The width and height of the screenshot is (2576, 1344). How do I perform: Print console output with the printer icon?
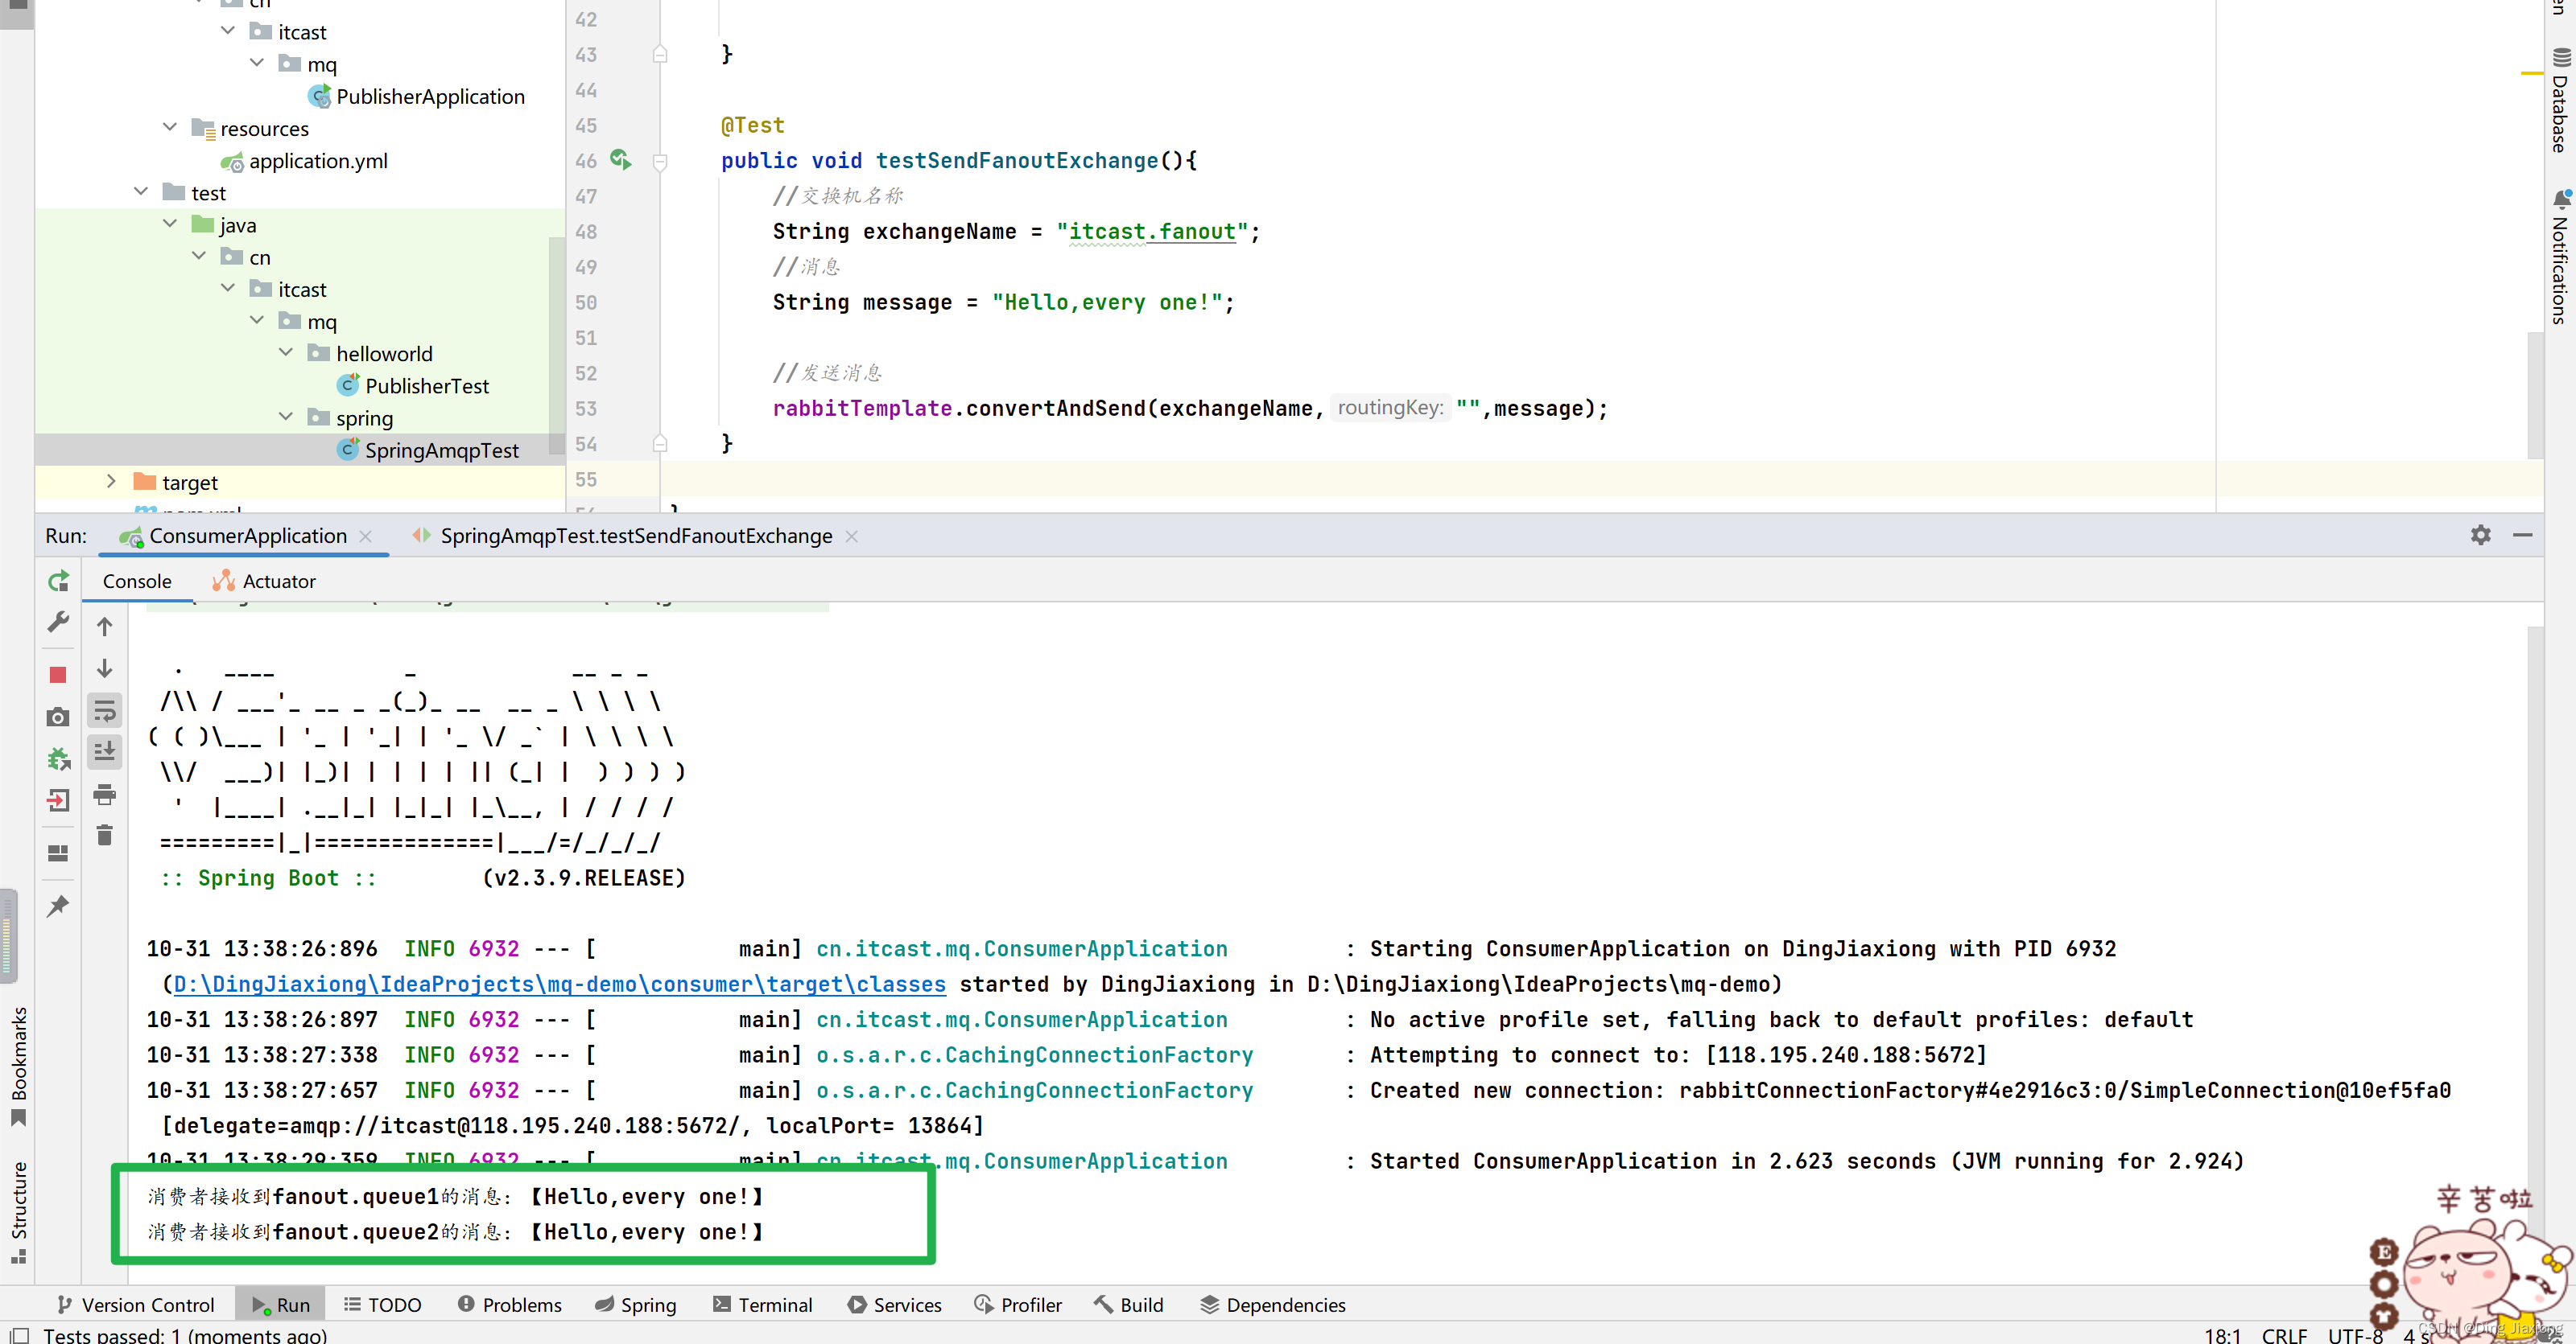(105, 795)
